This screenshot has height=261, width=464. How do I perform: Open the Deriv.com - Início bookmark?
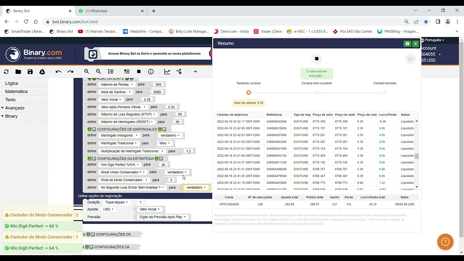pos(231,32)
